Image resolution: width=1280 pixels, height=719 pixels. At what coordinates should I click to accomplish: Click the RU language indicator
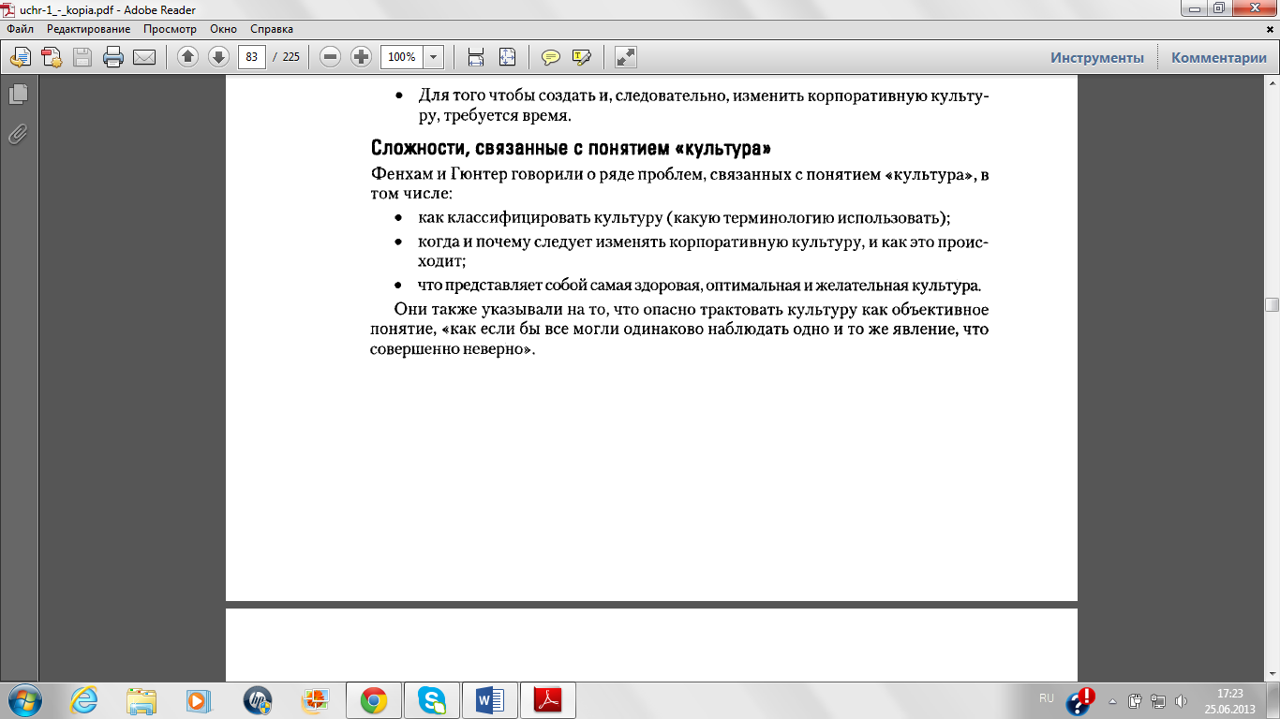(1047, 698)
